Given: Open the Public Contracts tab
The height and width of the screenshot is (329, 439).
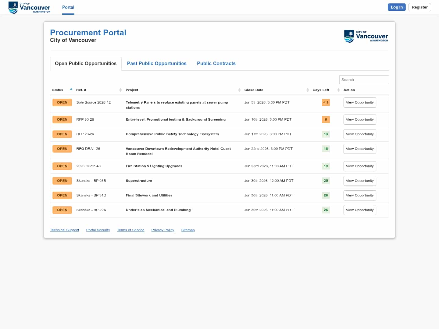Looking at the screenshot, I should pyautogui.click(x=216, y=63).
